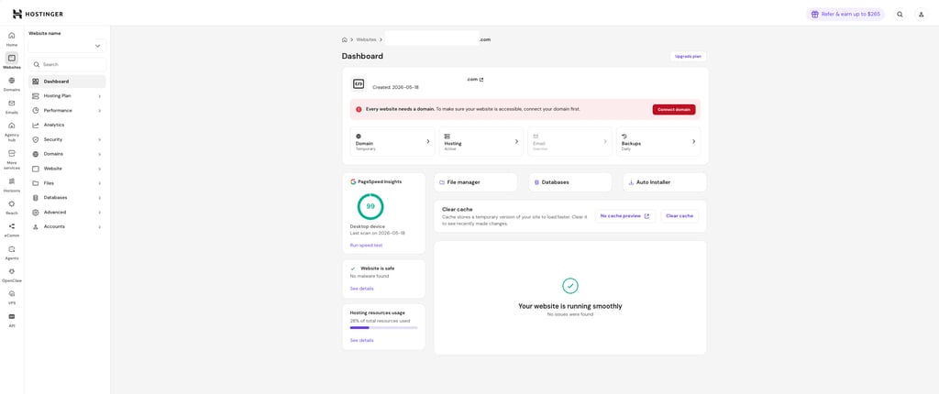Expand the Website sidebar menu
Screen dimensions: 939x394
(67, 169)
